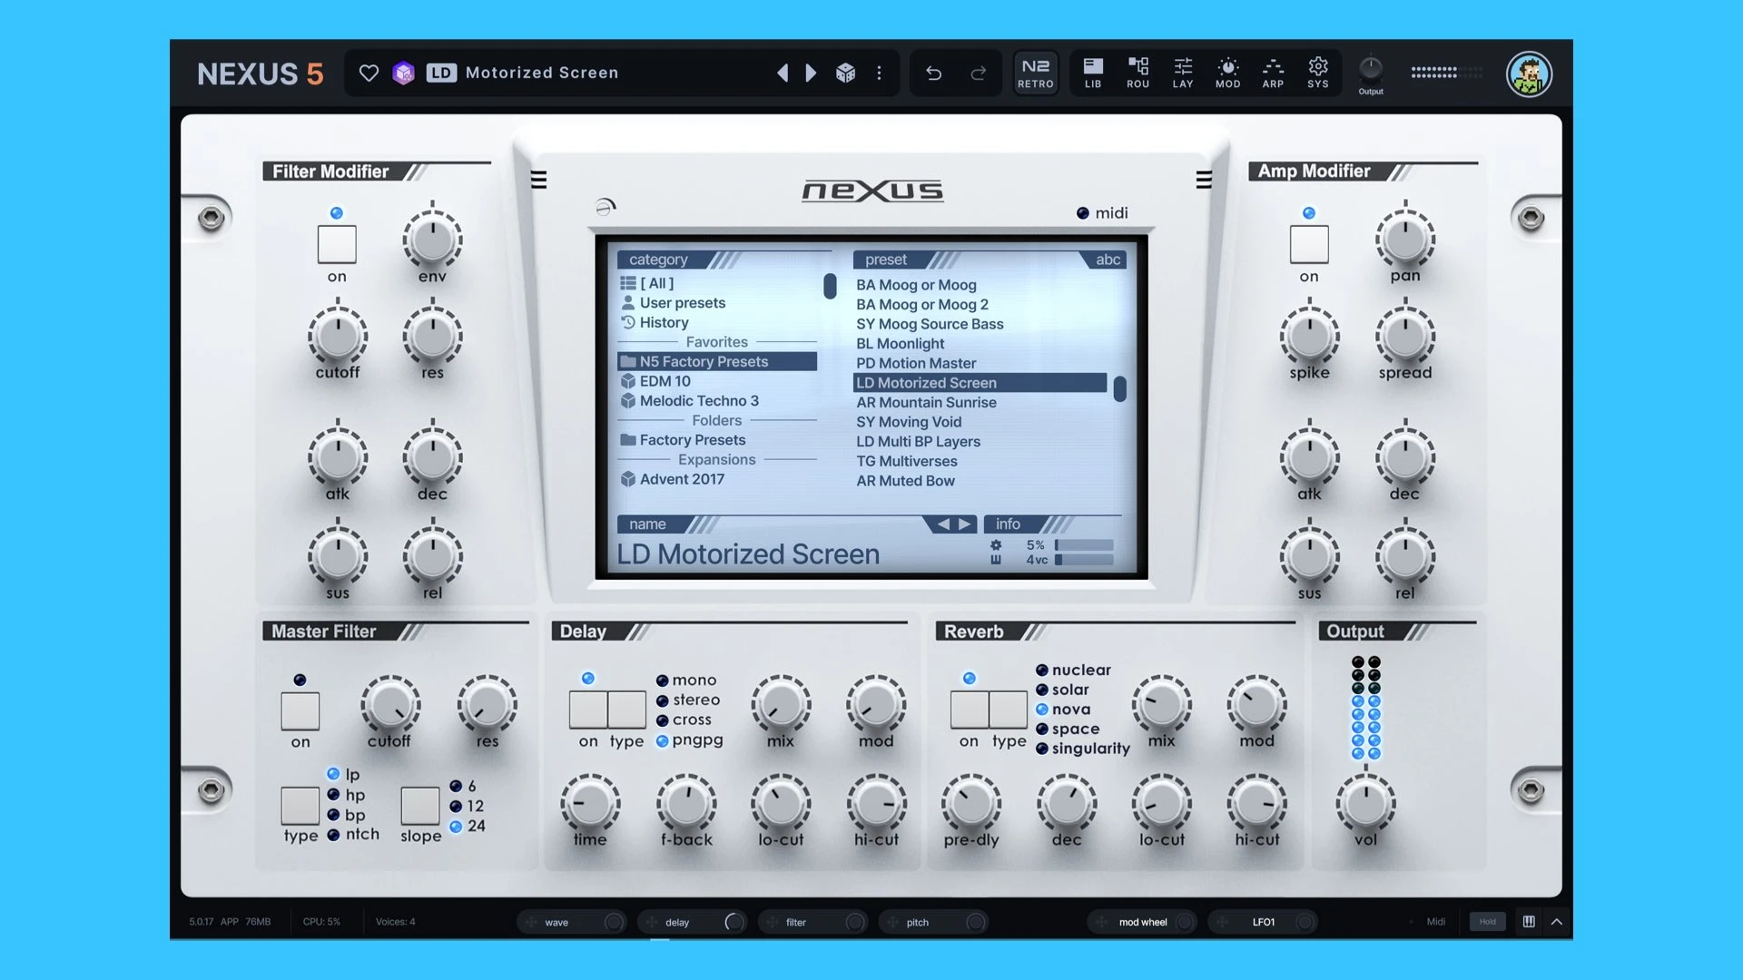Switch to the LAY layers panel
Viewport: 1743px width, 980px height.
pos(1182,73)
